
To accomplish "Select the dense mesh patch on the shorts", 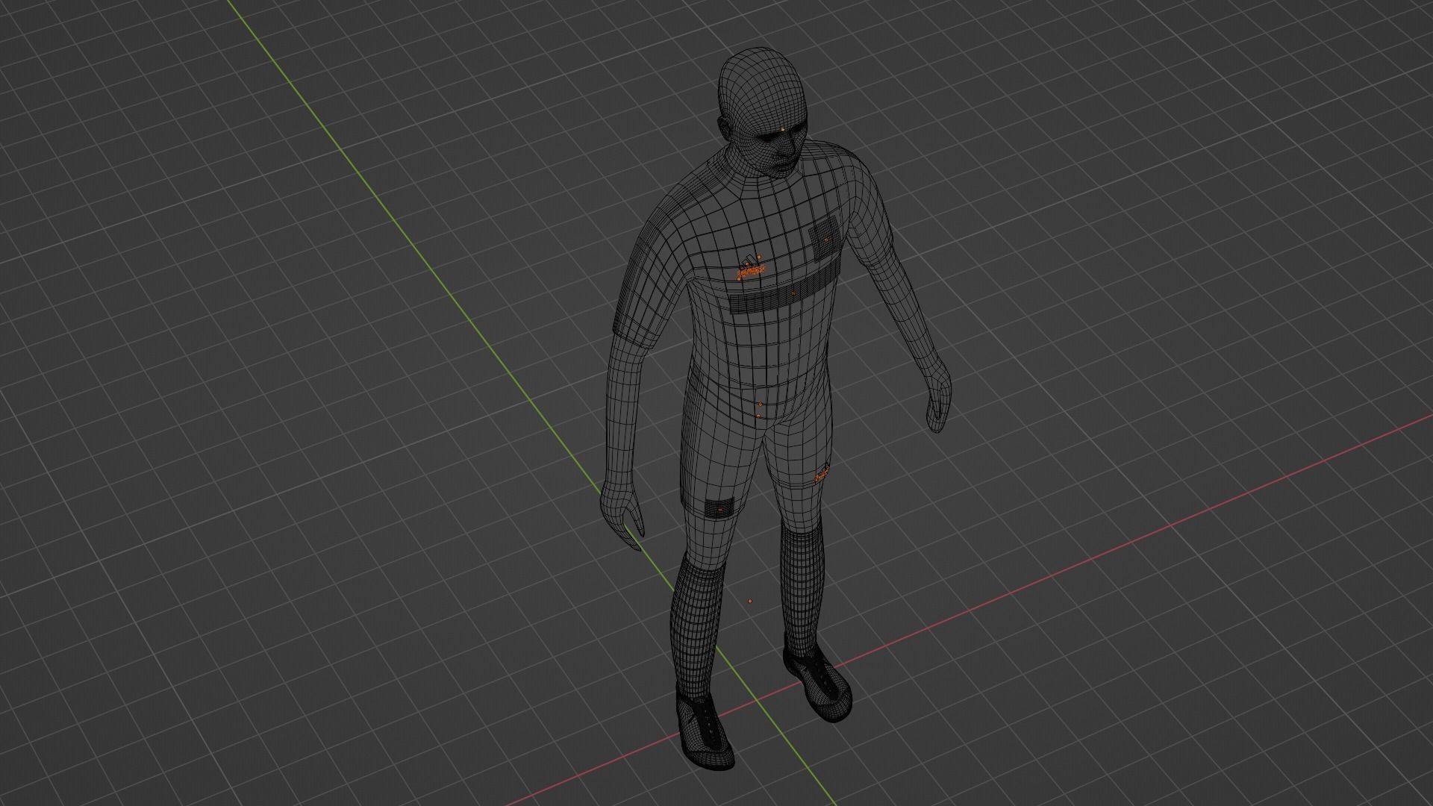I will (x=720, y=508).
